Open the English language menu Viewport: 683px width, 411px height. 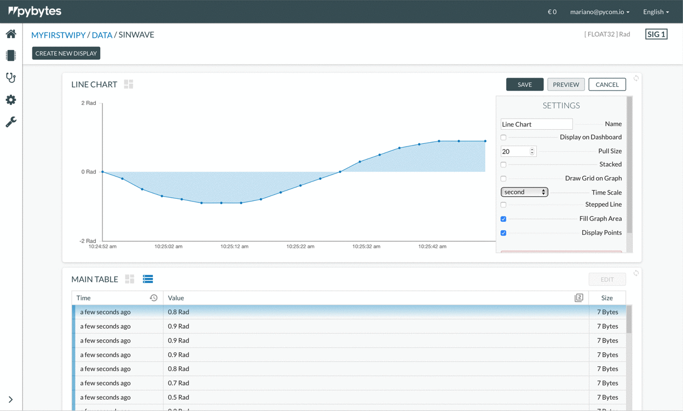(x=656, y=12)
